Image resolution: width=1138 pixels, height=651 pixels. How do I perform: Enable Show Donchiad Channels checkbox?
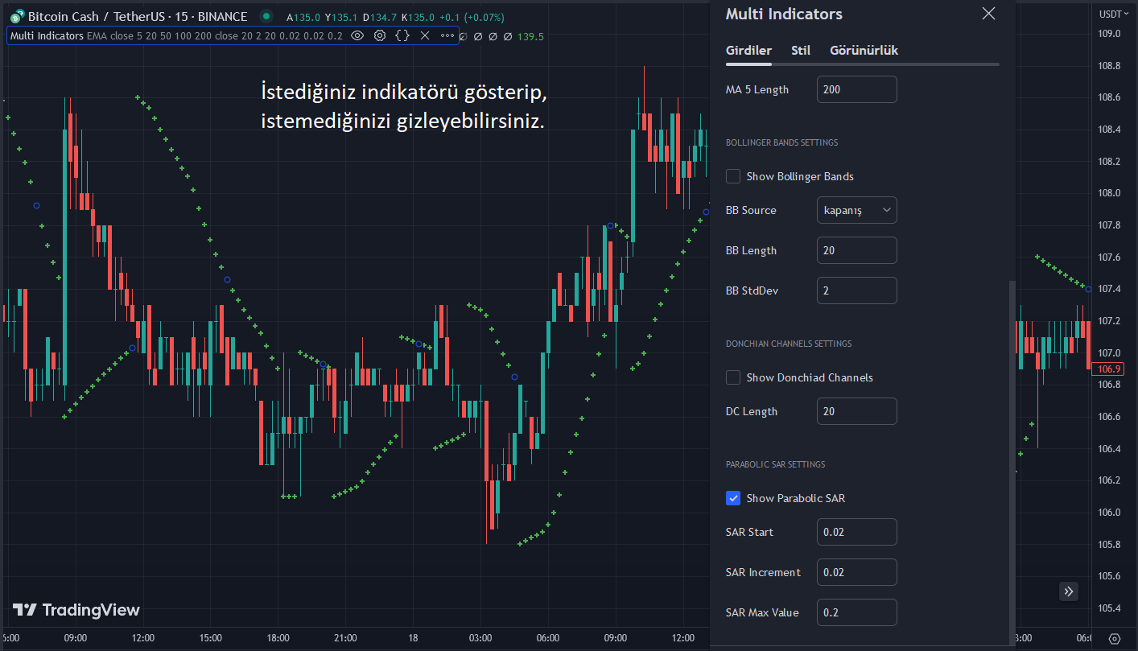pyautogui.click(x=733, y=377)
